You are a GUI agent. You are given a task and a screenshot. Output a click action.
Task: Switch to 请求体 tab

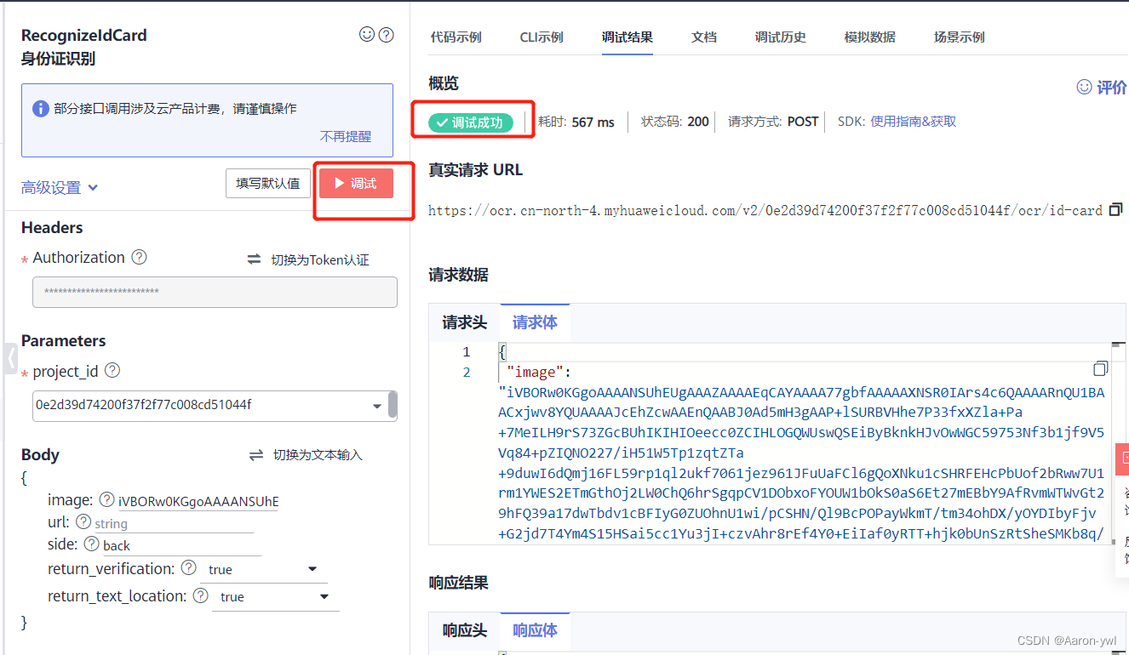coord(535,322)
